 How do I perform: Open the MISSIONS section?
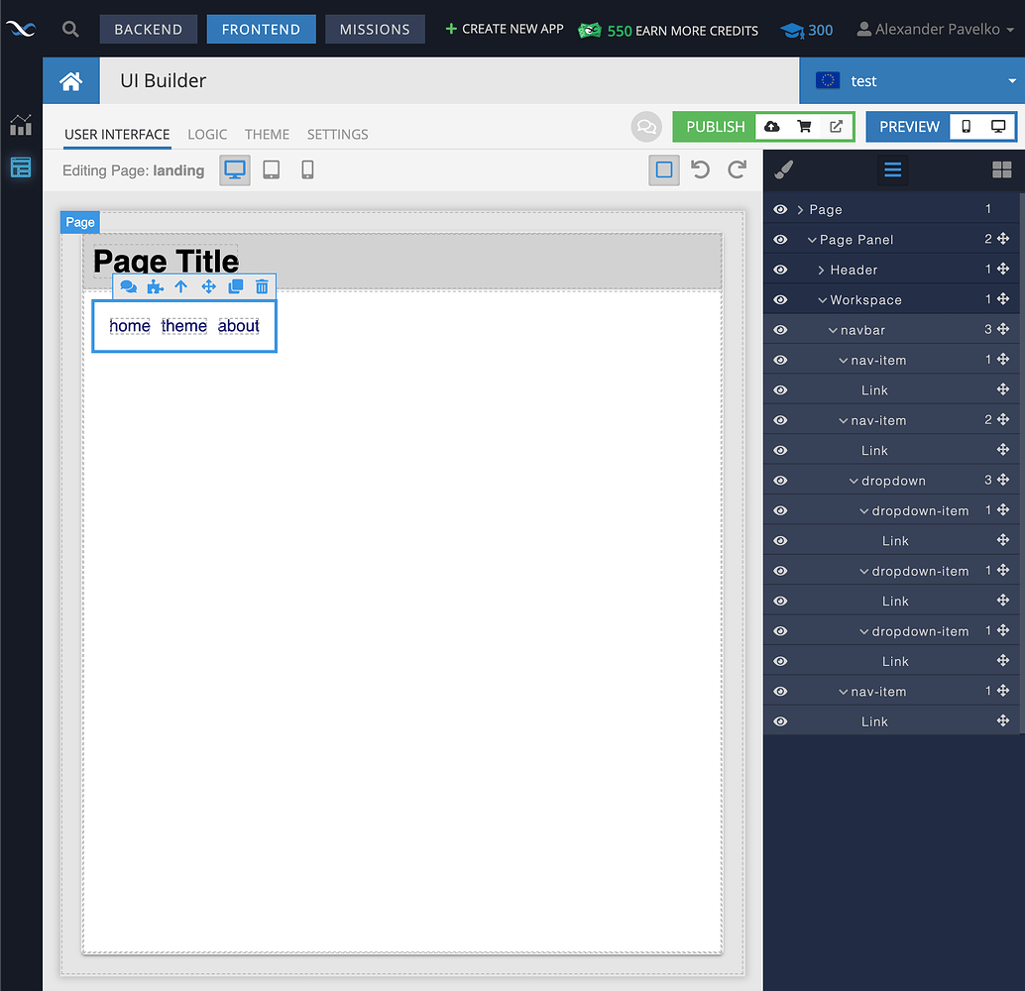point(375,29)
